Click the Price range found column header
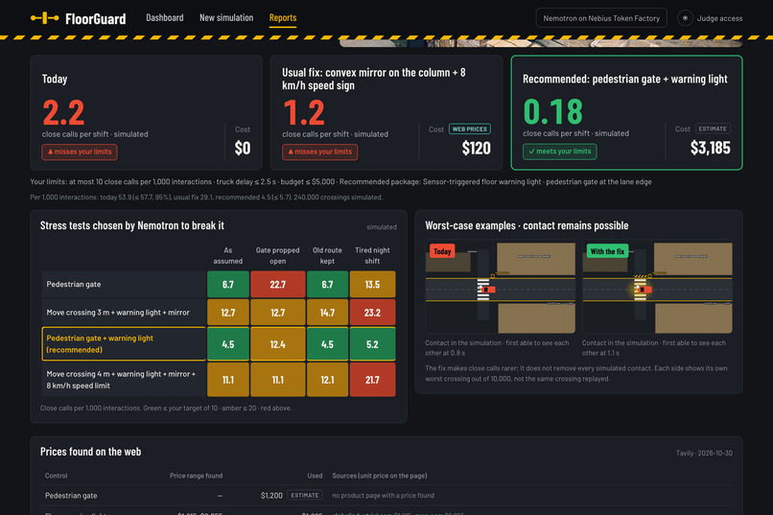773x515 pixels. click(x=197, y=476)
